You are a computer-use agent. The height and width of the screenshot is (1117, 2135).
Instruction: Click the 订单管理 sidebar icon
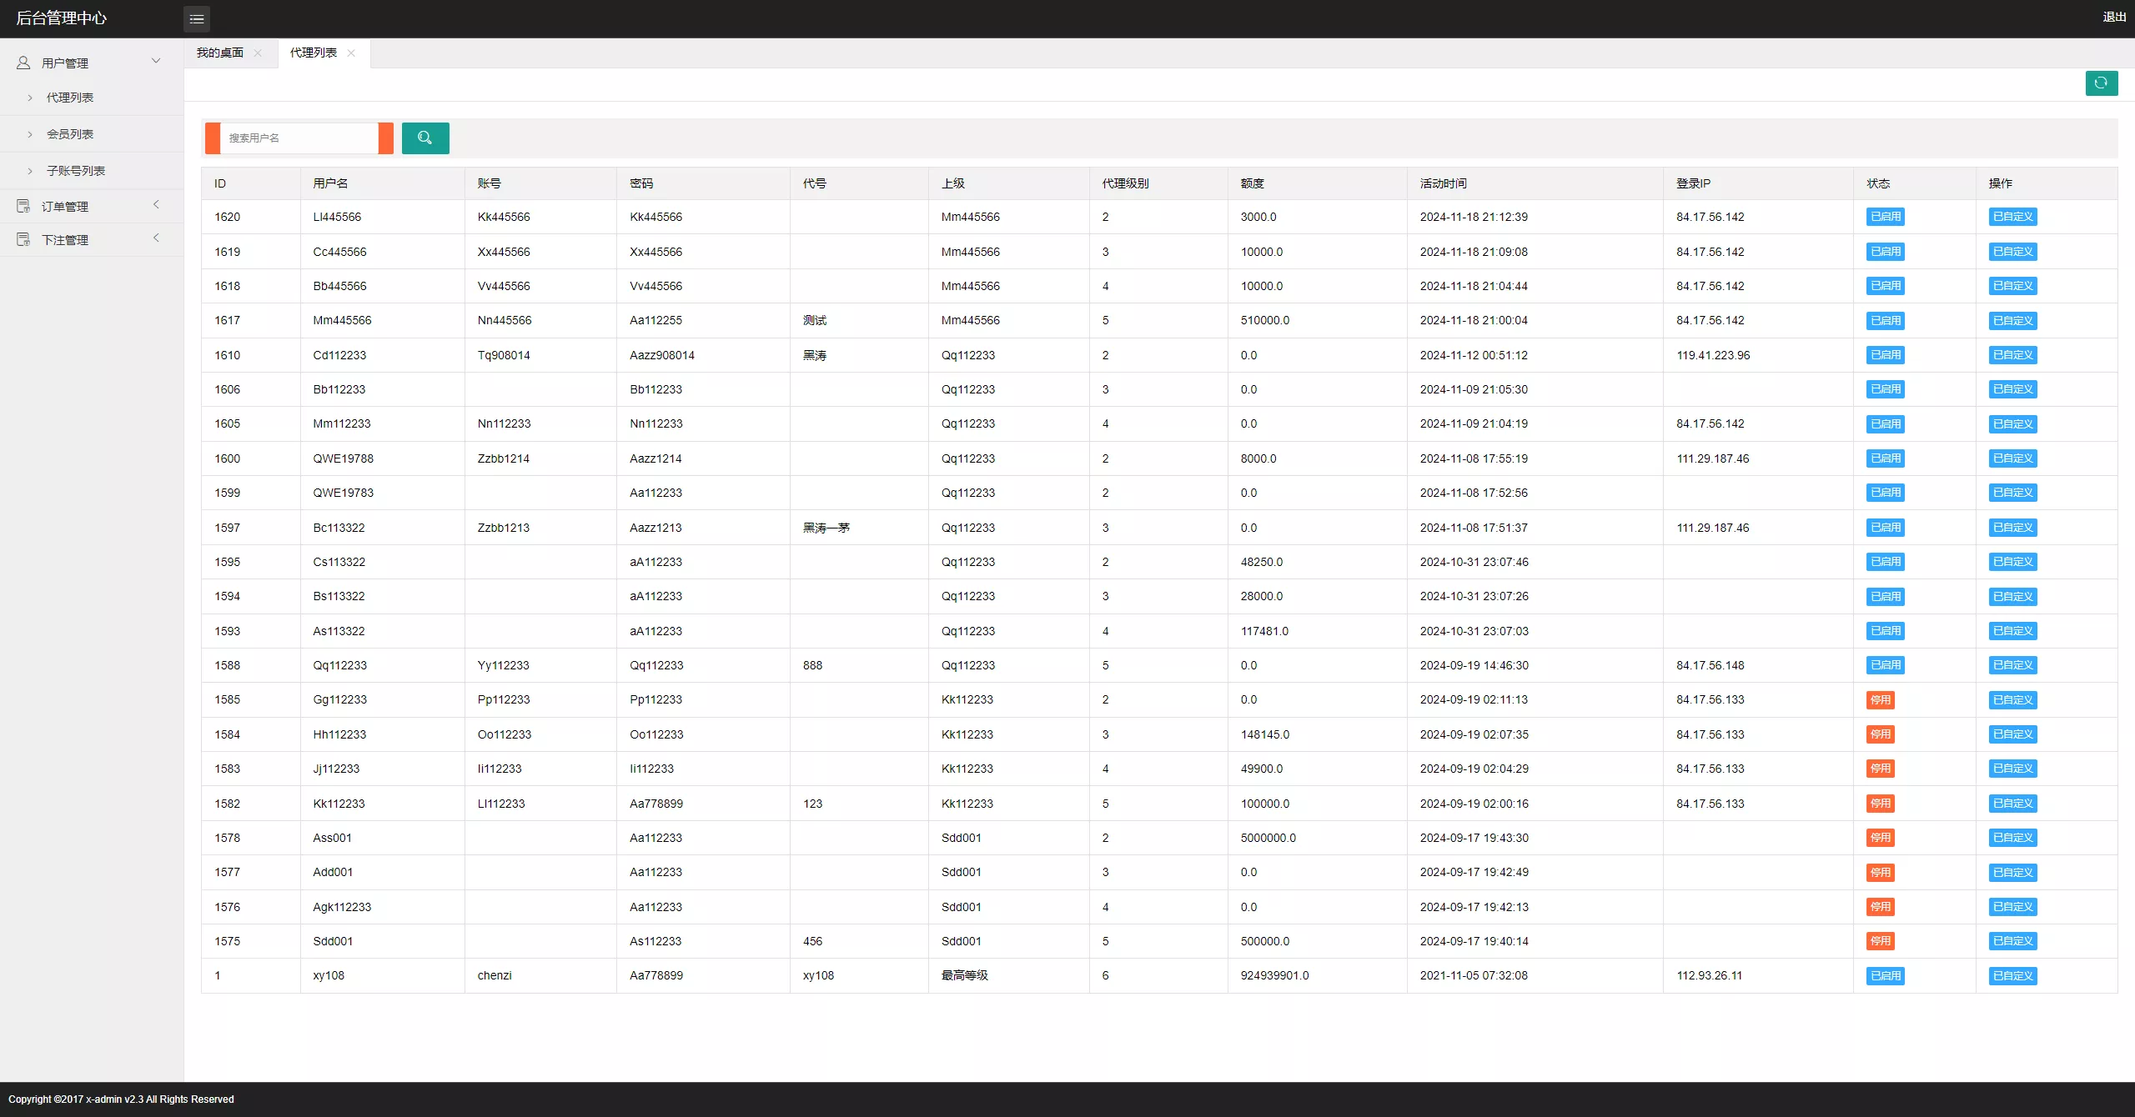click(23, 206)
